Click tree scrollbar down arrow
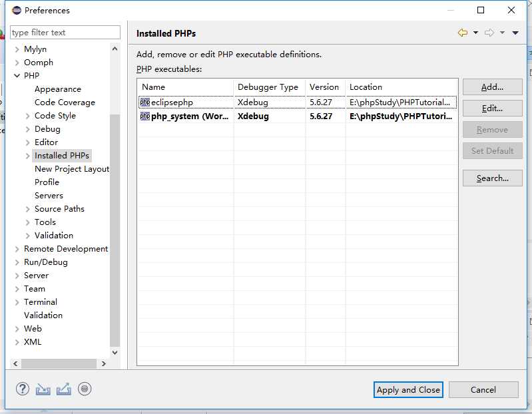This screenshot has height=414, width=532. coord(115,353)
